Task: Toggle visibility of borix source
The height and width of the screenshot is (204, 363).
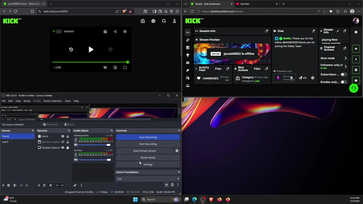Action: [63, 136]
